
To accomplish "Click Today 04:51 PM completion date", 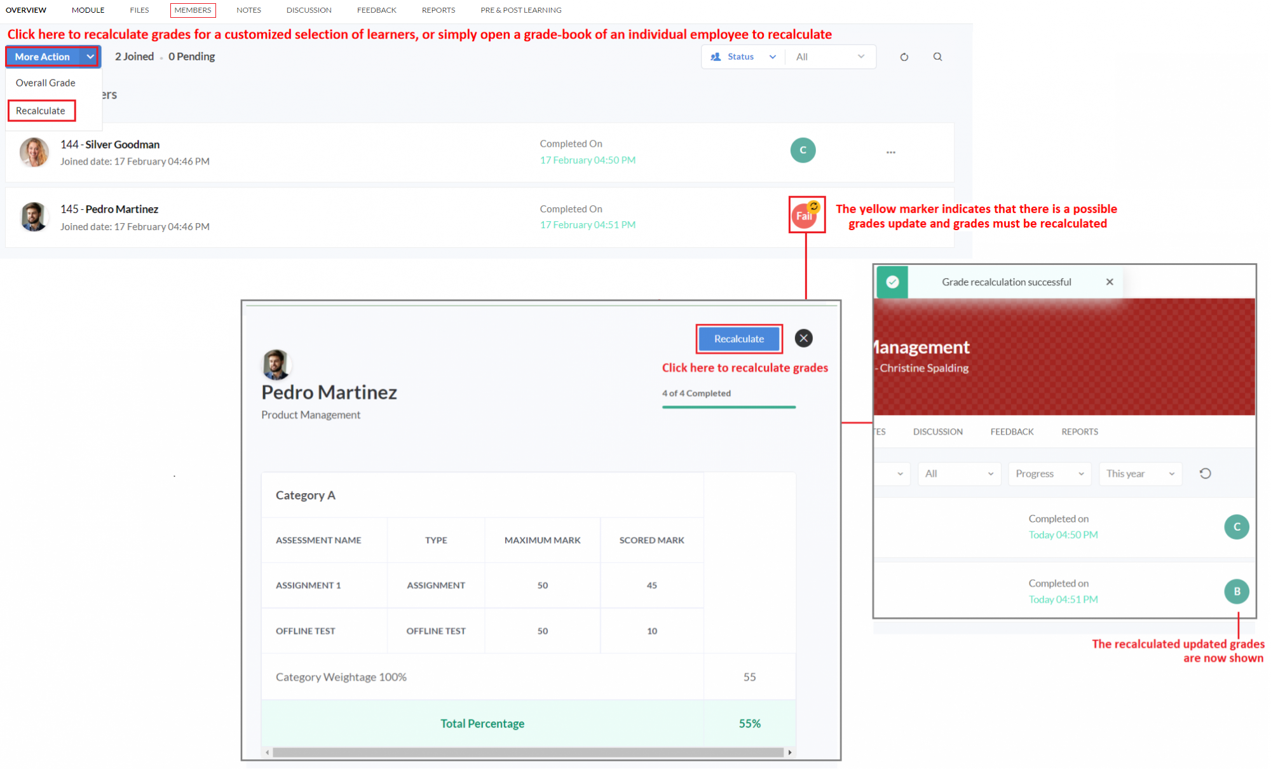I will click(1063, 599).
